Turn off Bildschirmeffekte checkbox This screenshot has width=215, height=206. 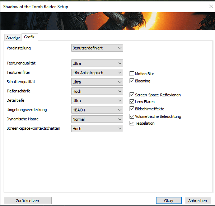(x=132, y=109)
